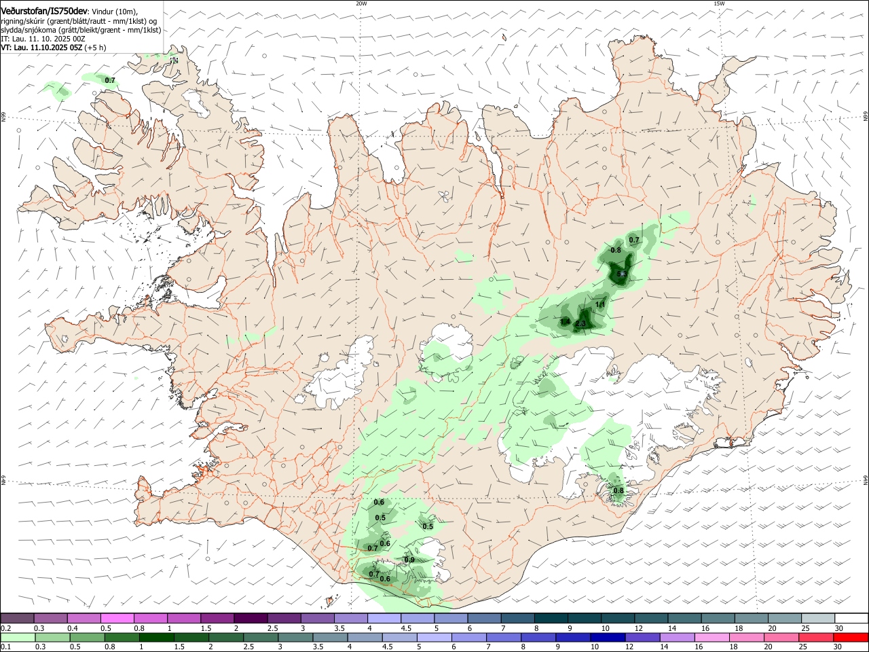
Task: Select the snow legend swatch between 0.4 and 0.5
Action: [84, 618]
